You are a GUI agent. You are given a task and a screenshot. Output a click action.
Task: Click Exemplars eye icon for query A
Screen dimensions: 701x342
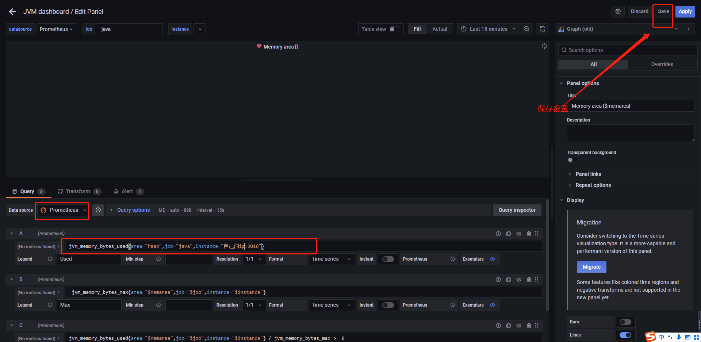click(493, 259)
